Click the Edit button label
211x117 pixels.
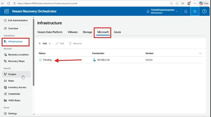(x=62, y=44)
